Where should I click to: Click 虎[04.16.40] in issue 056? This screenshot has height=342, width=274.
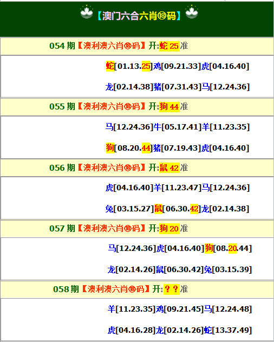[x=129, y=188]
